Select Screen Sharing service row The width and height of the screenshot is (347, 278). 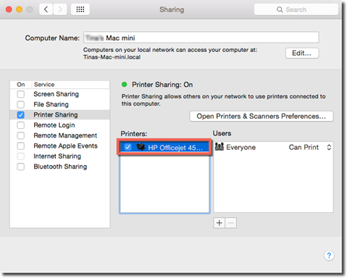pos(60,94)
